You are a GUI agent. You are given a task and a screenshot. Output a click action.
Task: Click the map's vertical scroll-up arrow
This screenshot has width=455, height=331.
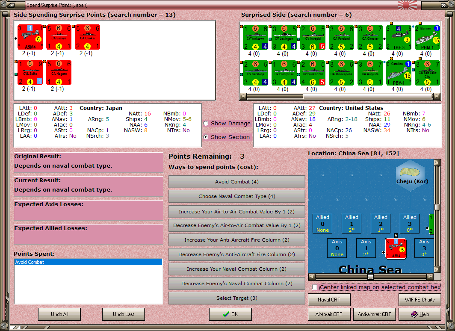437,163
